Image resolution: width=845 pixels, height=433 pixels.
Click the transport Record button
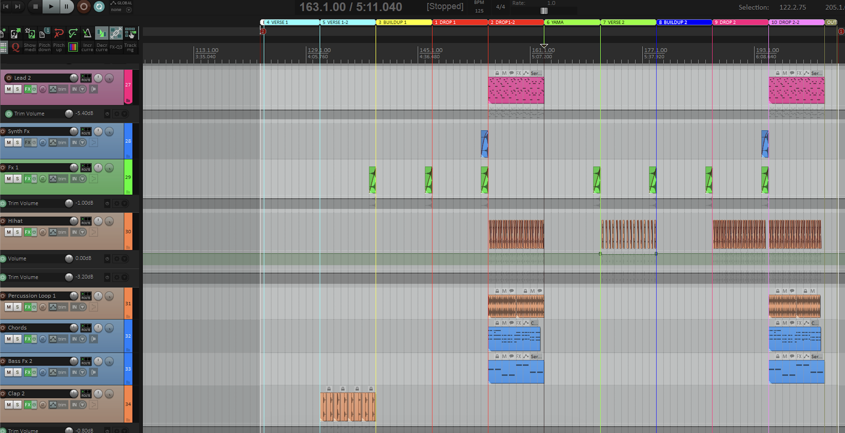coord(84,6)
